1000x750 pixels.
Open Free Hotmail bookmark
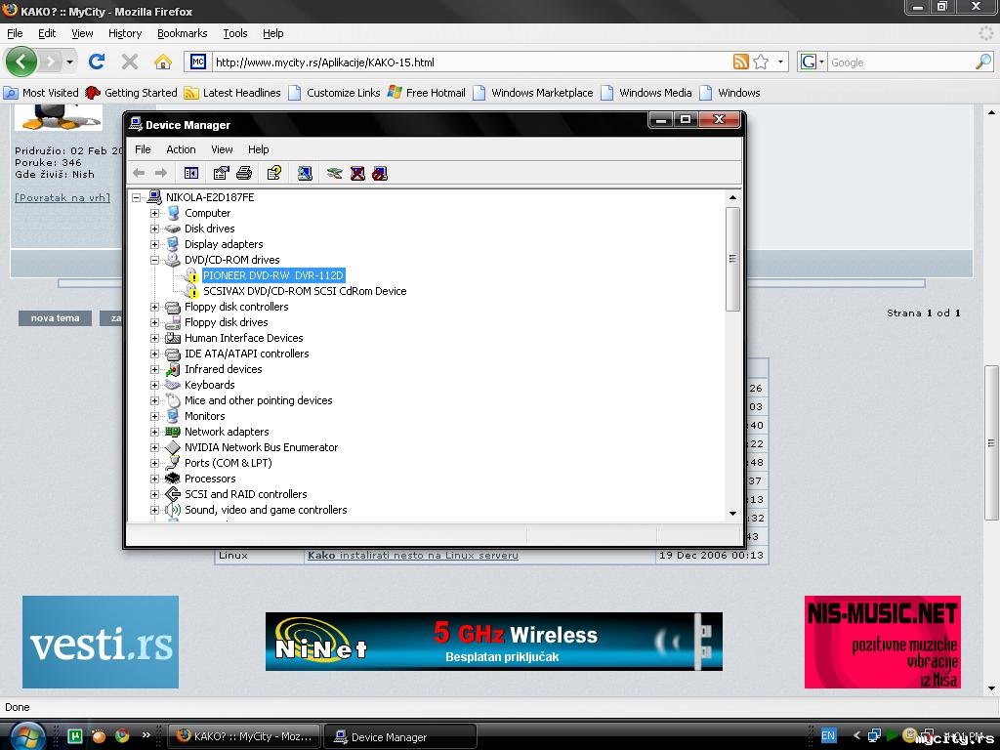pyautogui.click(x=427, y=93)
